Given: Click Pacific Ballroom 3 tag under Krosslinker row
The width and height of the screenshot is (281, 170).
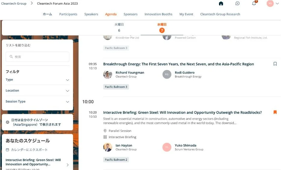Looking at the screenshot, I should pos(116,48).
